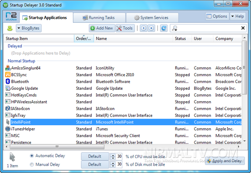Viewport: 251px width, 173px height.
Task: Click the IntelliPoint mouse pointer icon
Action: tap(8, 122)
